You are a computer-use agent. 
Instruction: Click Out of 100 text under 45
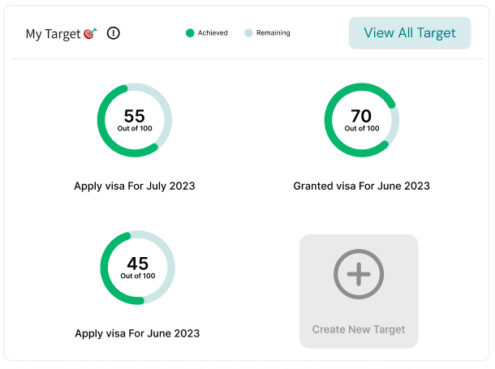pos(137,276)
